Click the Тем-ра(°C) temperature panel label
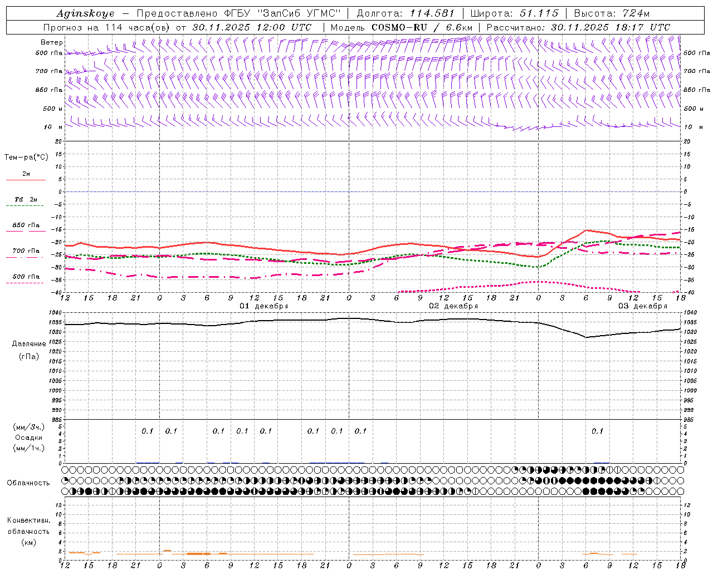Viewport: 713px width, 570px height. point(26,158)
